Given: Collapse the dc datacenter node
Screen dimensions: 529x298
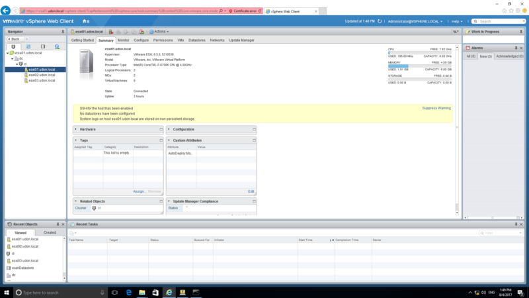Looking at the screenshot, I should 13,59.
